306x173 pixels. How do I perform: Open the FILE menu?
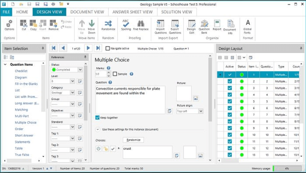click(6, 12)
